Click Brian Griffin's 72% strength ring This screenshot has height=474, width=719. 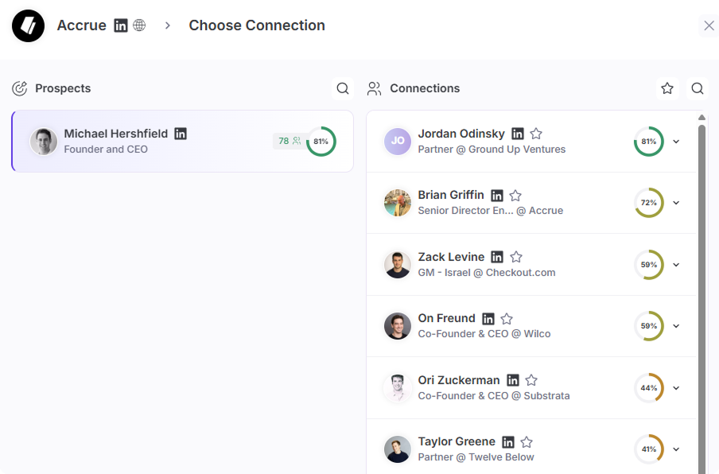pyautogui.click(x=649, y=203)
